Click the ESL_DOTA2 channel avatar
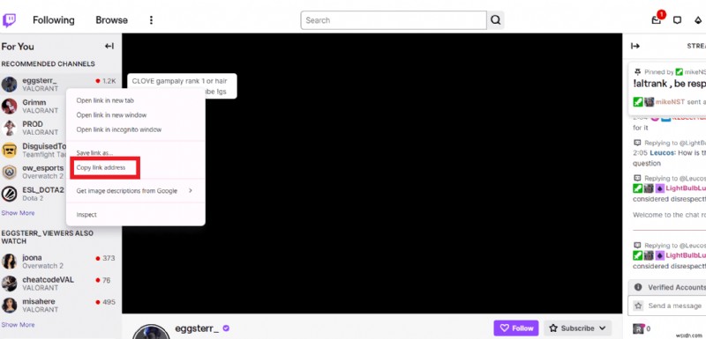 (x=9, y=194)
